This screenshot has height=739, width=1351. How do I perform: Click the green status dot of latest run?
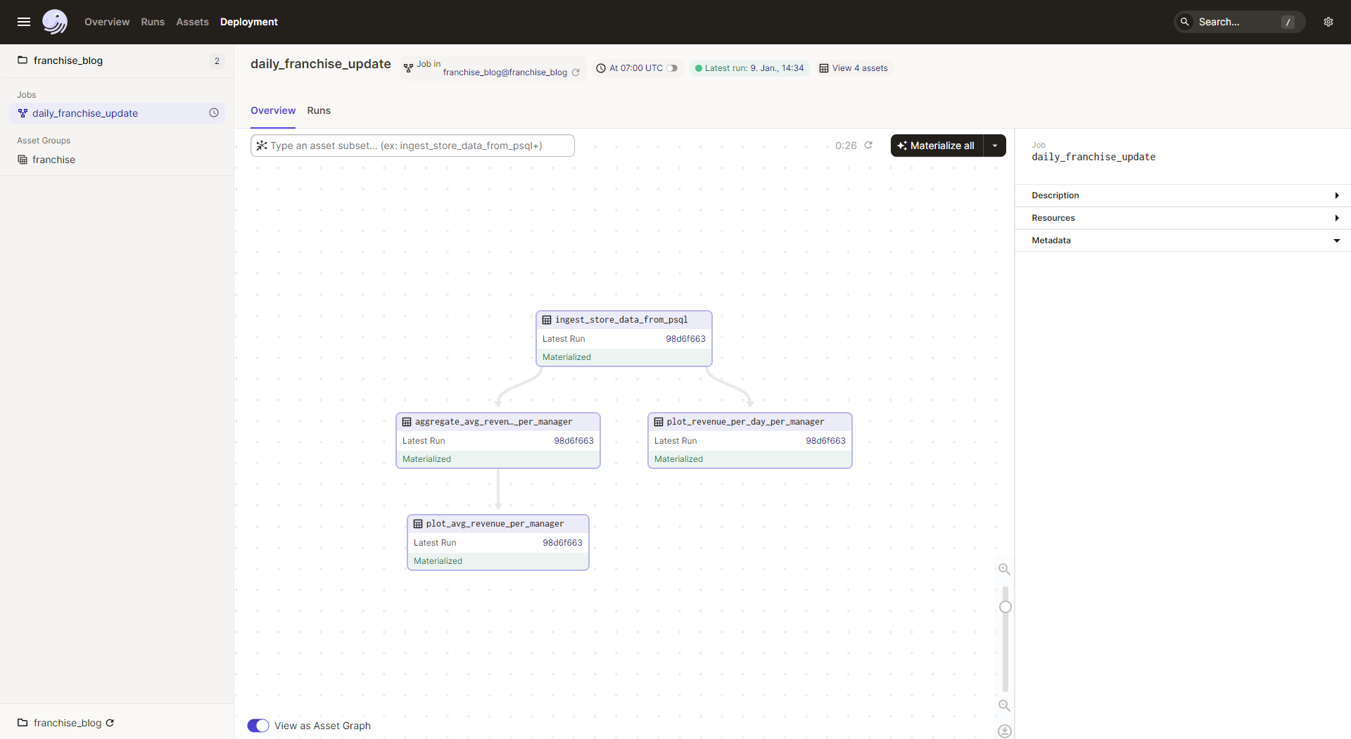[699, 68]
